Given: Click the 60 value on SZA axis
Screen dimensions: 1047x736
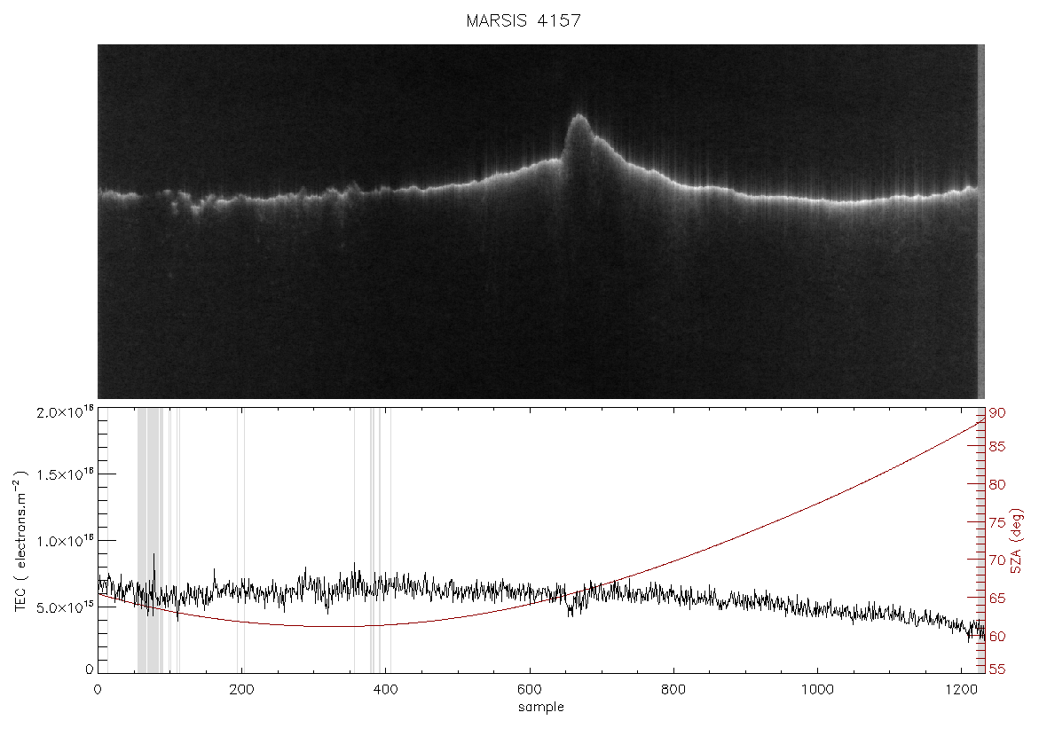Looking at the screenshot, I should [997, 637].
